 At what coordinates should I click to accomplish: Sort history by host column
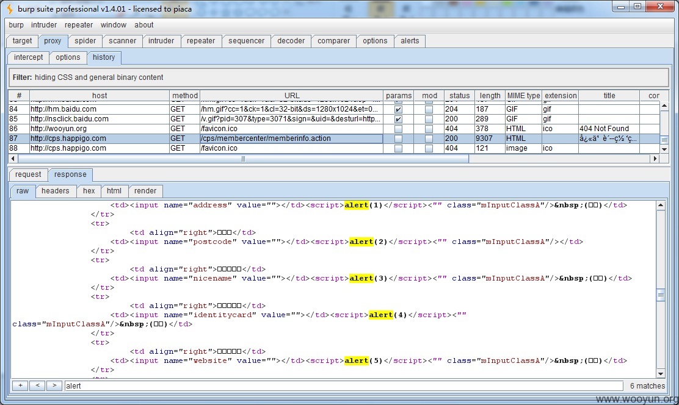(100, 96)
